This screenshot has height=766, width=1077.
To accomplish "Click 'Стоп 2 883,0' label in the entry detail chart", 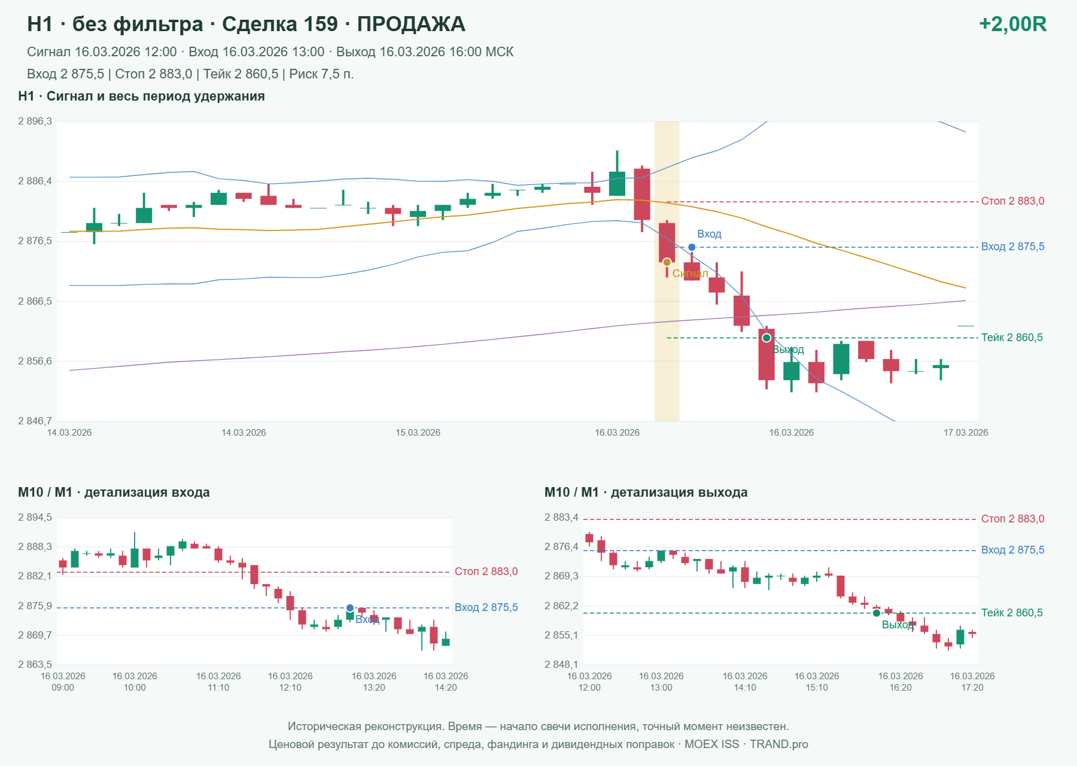I will coord(486,572).
